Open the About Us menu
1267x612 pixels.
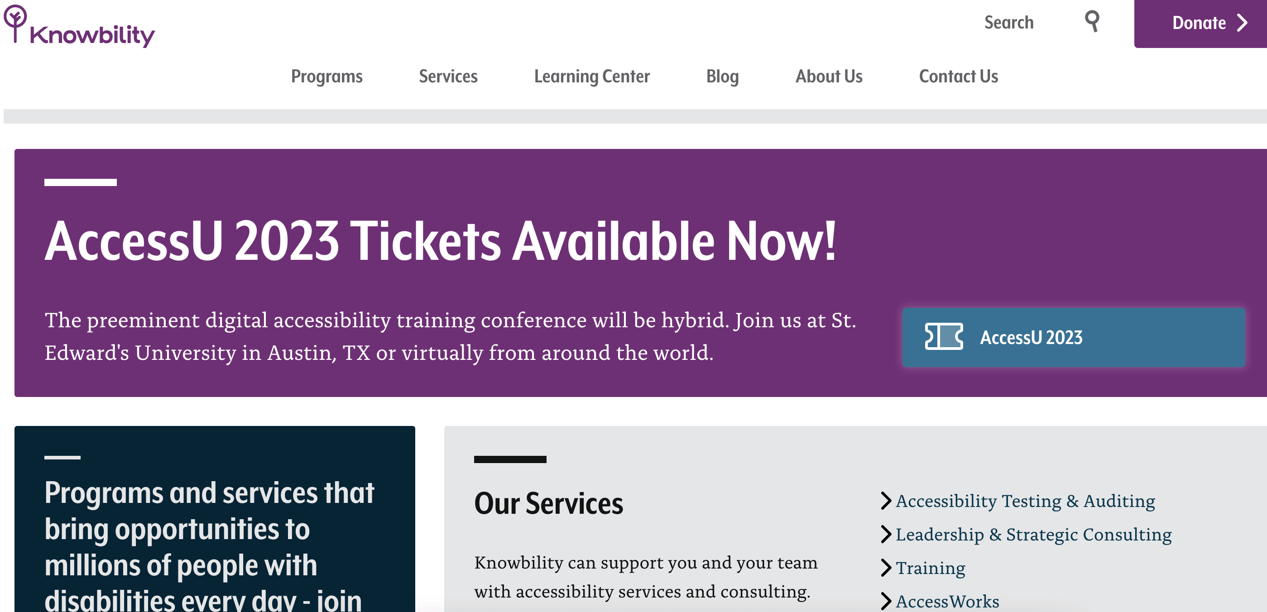click(x=829, y=76)
